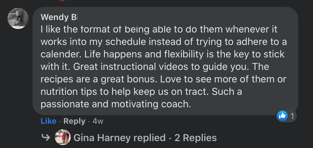Click comment line starting 'recipes are a great bonus'
Screen dimensions: 313x148
pos(163,79)
